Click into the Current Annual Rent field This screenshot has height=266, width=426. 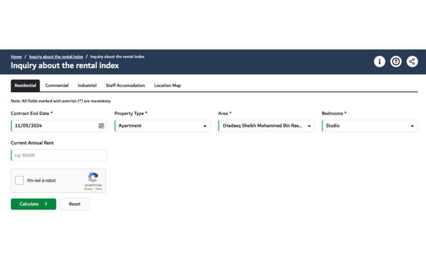(59, 155)
